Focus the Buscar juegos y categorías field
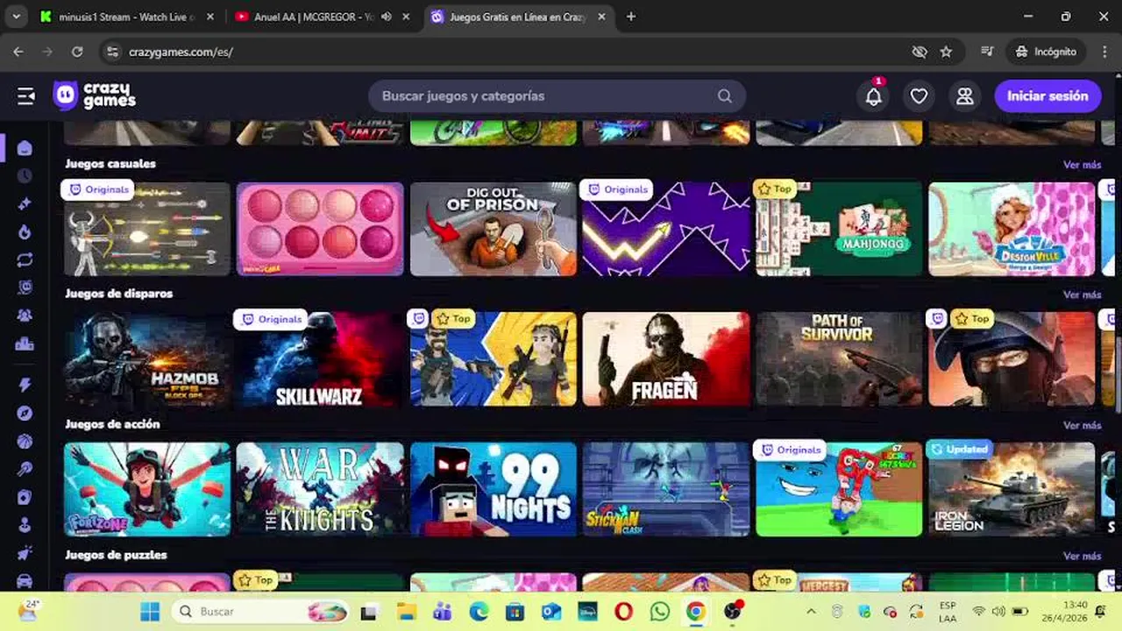Screen dimensions: 1122x631 pos(557,96)
